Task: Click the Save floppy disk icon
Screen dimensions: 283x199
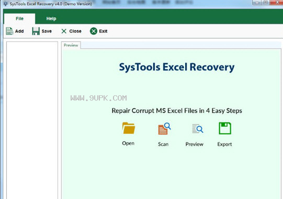Action: point(36,31)
